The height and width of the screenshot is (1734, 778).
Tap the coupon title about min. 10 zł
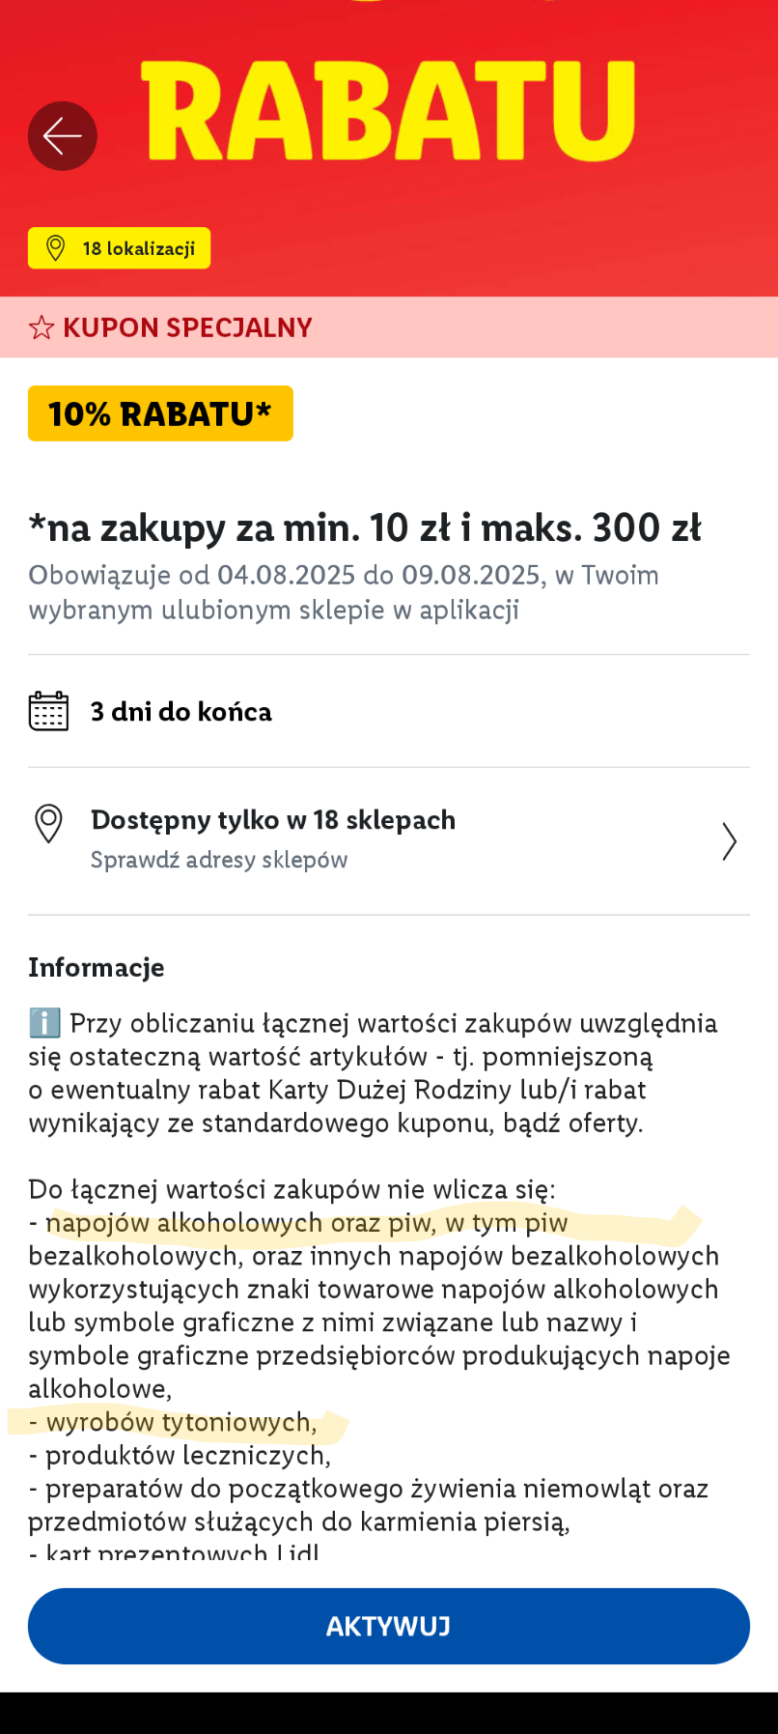[x=365, y=528]
